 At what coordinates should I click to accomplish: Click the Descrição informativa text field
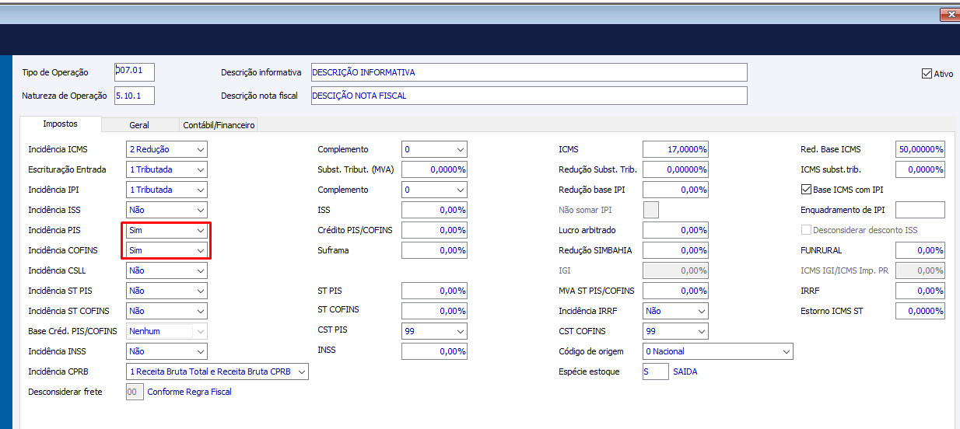click(x=528, y=72)
